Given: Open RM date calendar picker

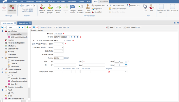Looking at the screenshot, I should click(126, 65).
